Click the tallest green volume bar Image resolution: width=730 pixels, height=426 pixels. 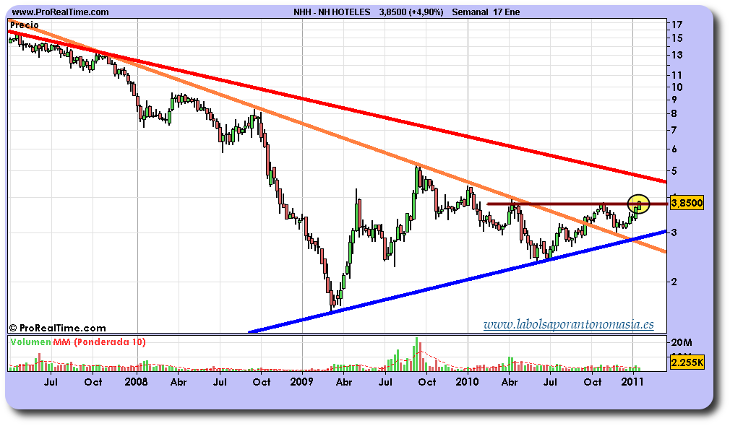416,354
